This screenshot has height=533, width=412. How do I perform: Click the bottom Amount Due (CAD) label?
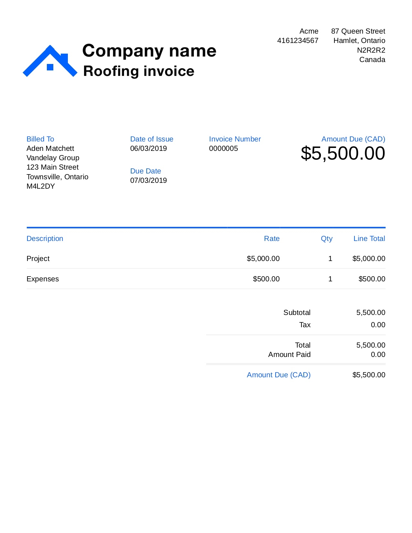point(279,375)
